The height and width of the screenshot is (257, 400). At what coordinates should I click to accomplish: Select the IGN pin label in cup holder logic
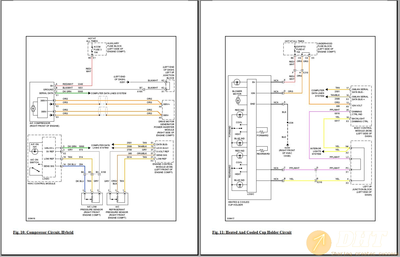click(x=253, y=93)
